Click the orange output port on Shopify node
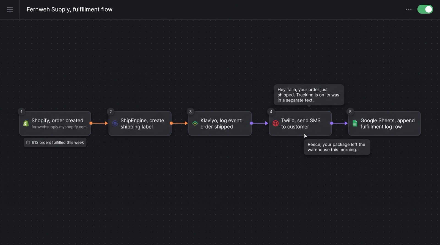Image resolution: width=440 pixels, height=245 pixels. point(91,123)
